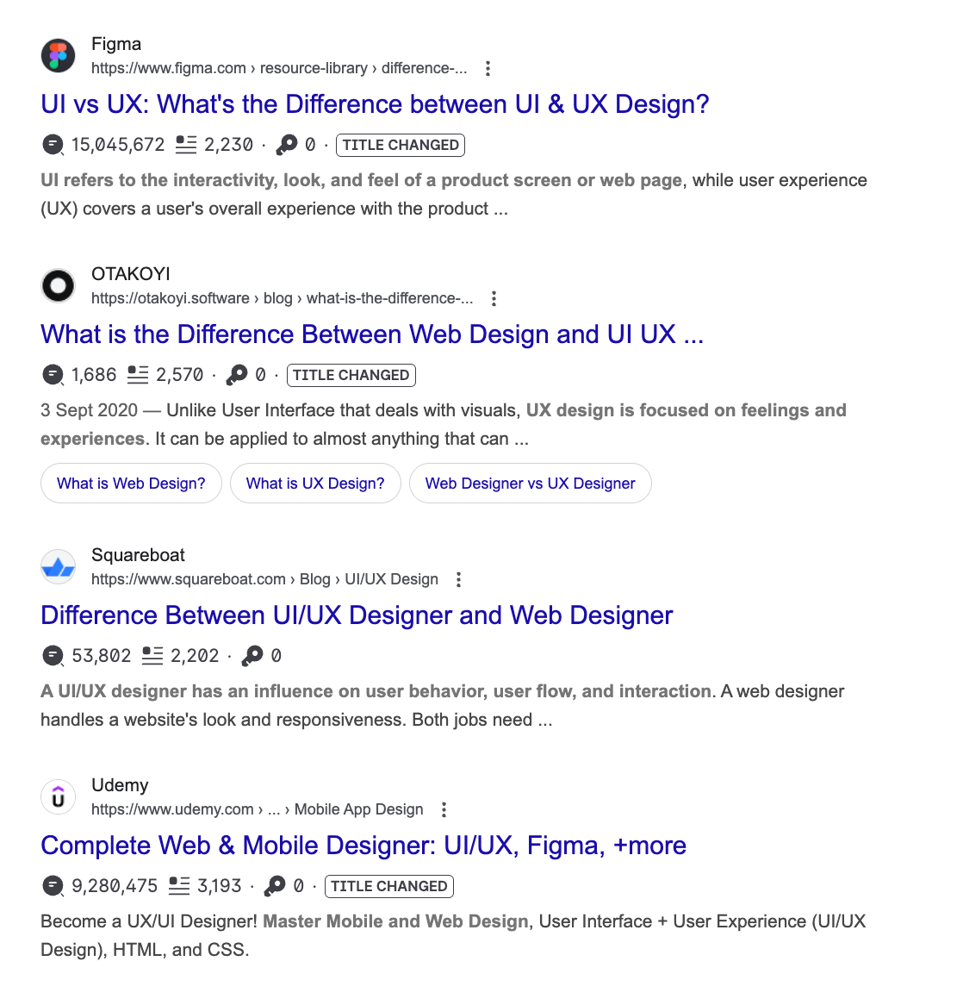Click TITLE CHANGED badge under OTAKOYI result
963x1005 pixels.
pyautogui.click(x=351, y=375)
